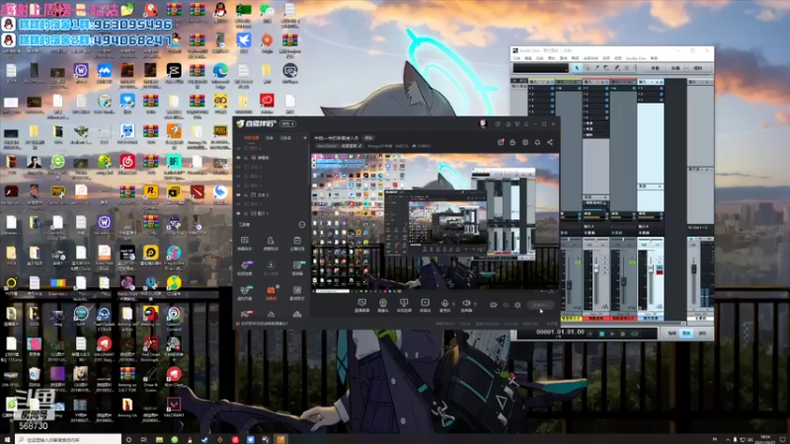Image resolution: width=790 pixels, height=444 pixels.
Task: Edit the VALORANT category tag
Action: [340, 146]
